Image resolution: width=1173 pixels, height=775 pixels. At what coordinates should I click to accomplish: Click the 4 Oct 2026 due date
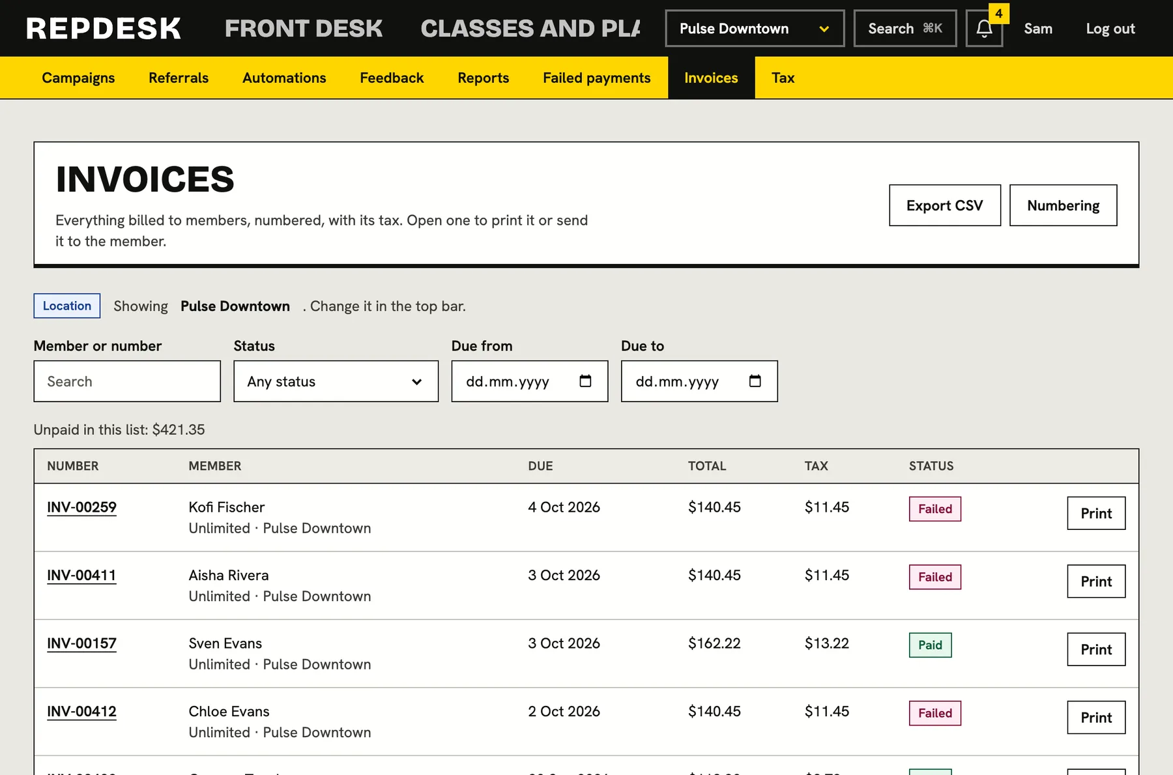pyautogui.click(x=564, y=507)
